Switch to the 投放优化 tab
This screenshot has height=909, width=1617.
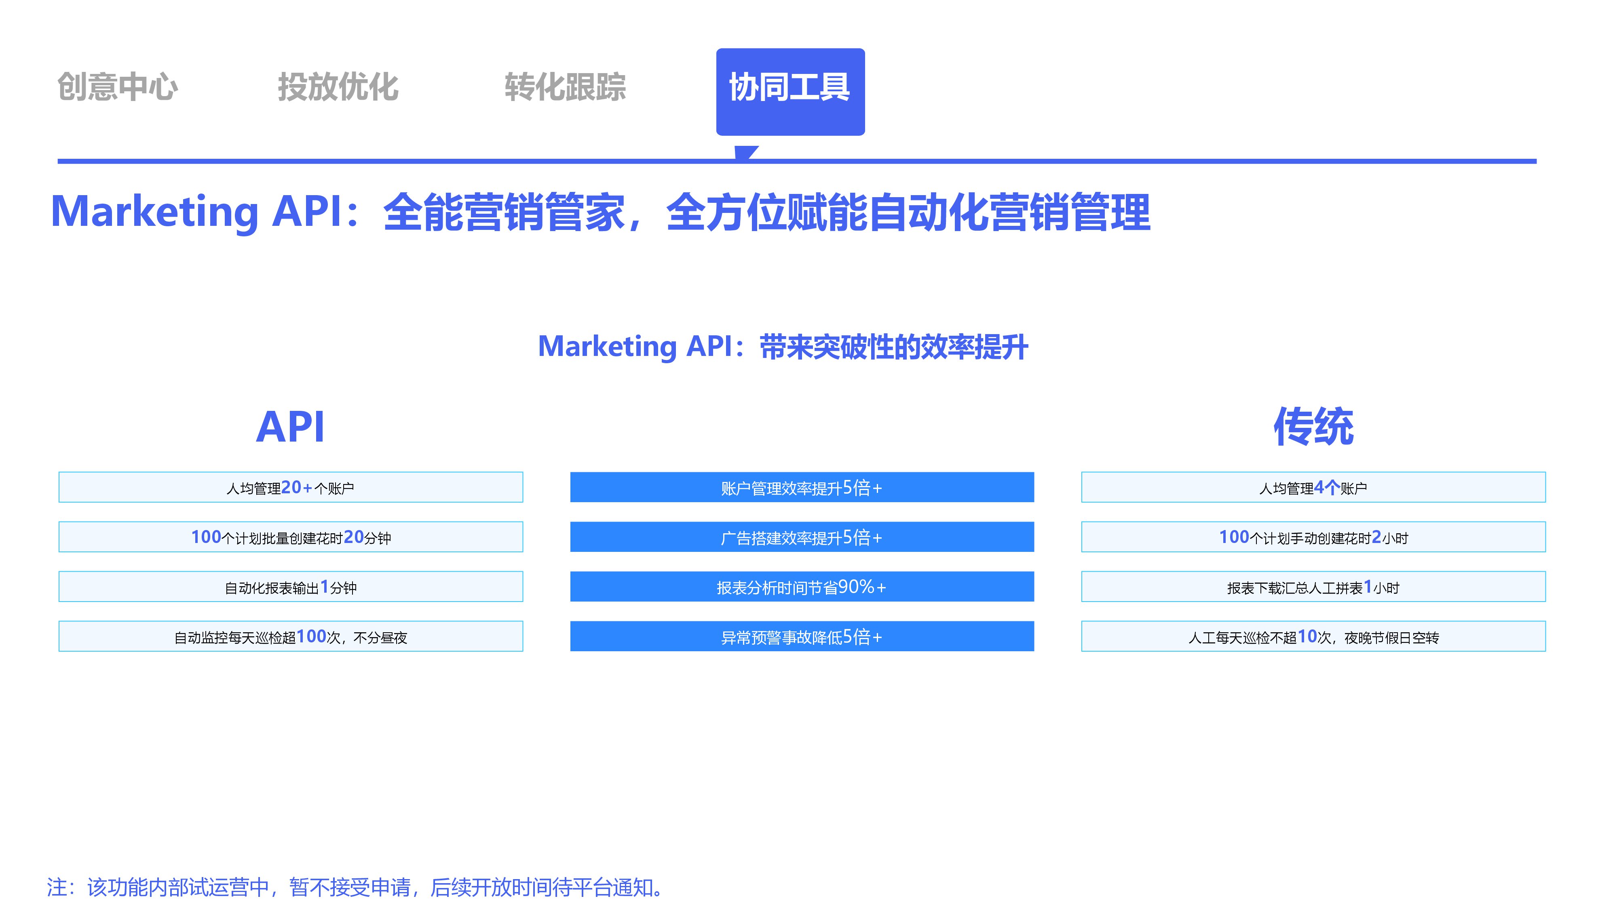[338, 86]
